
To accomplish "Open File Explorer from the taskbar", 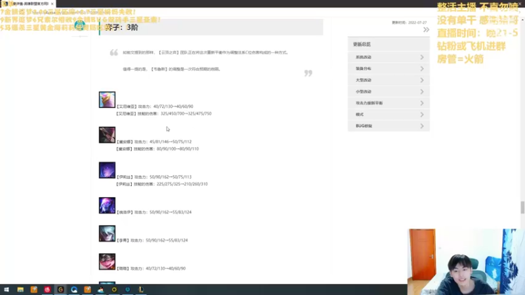I will point(20,290).
